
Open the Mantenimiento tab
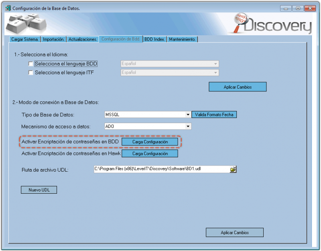pyautogui.click(x=182, y=39)
